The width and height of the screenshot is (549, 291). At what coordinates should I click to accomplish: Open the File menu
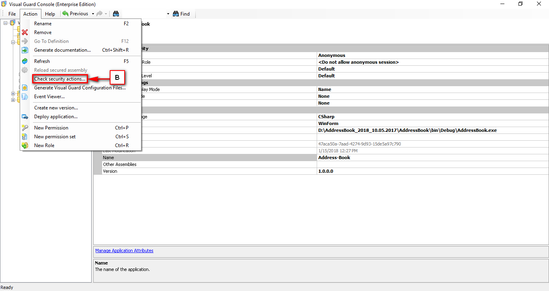[x=12, y=14]
